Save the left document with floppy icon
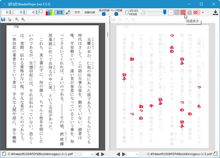Viewport: 220px width, 158px height. [x=3, y=19]
